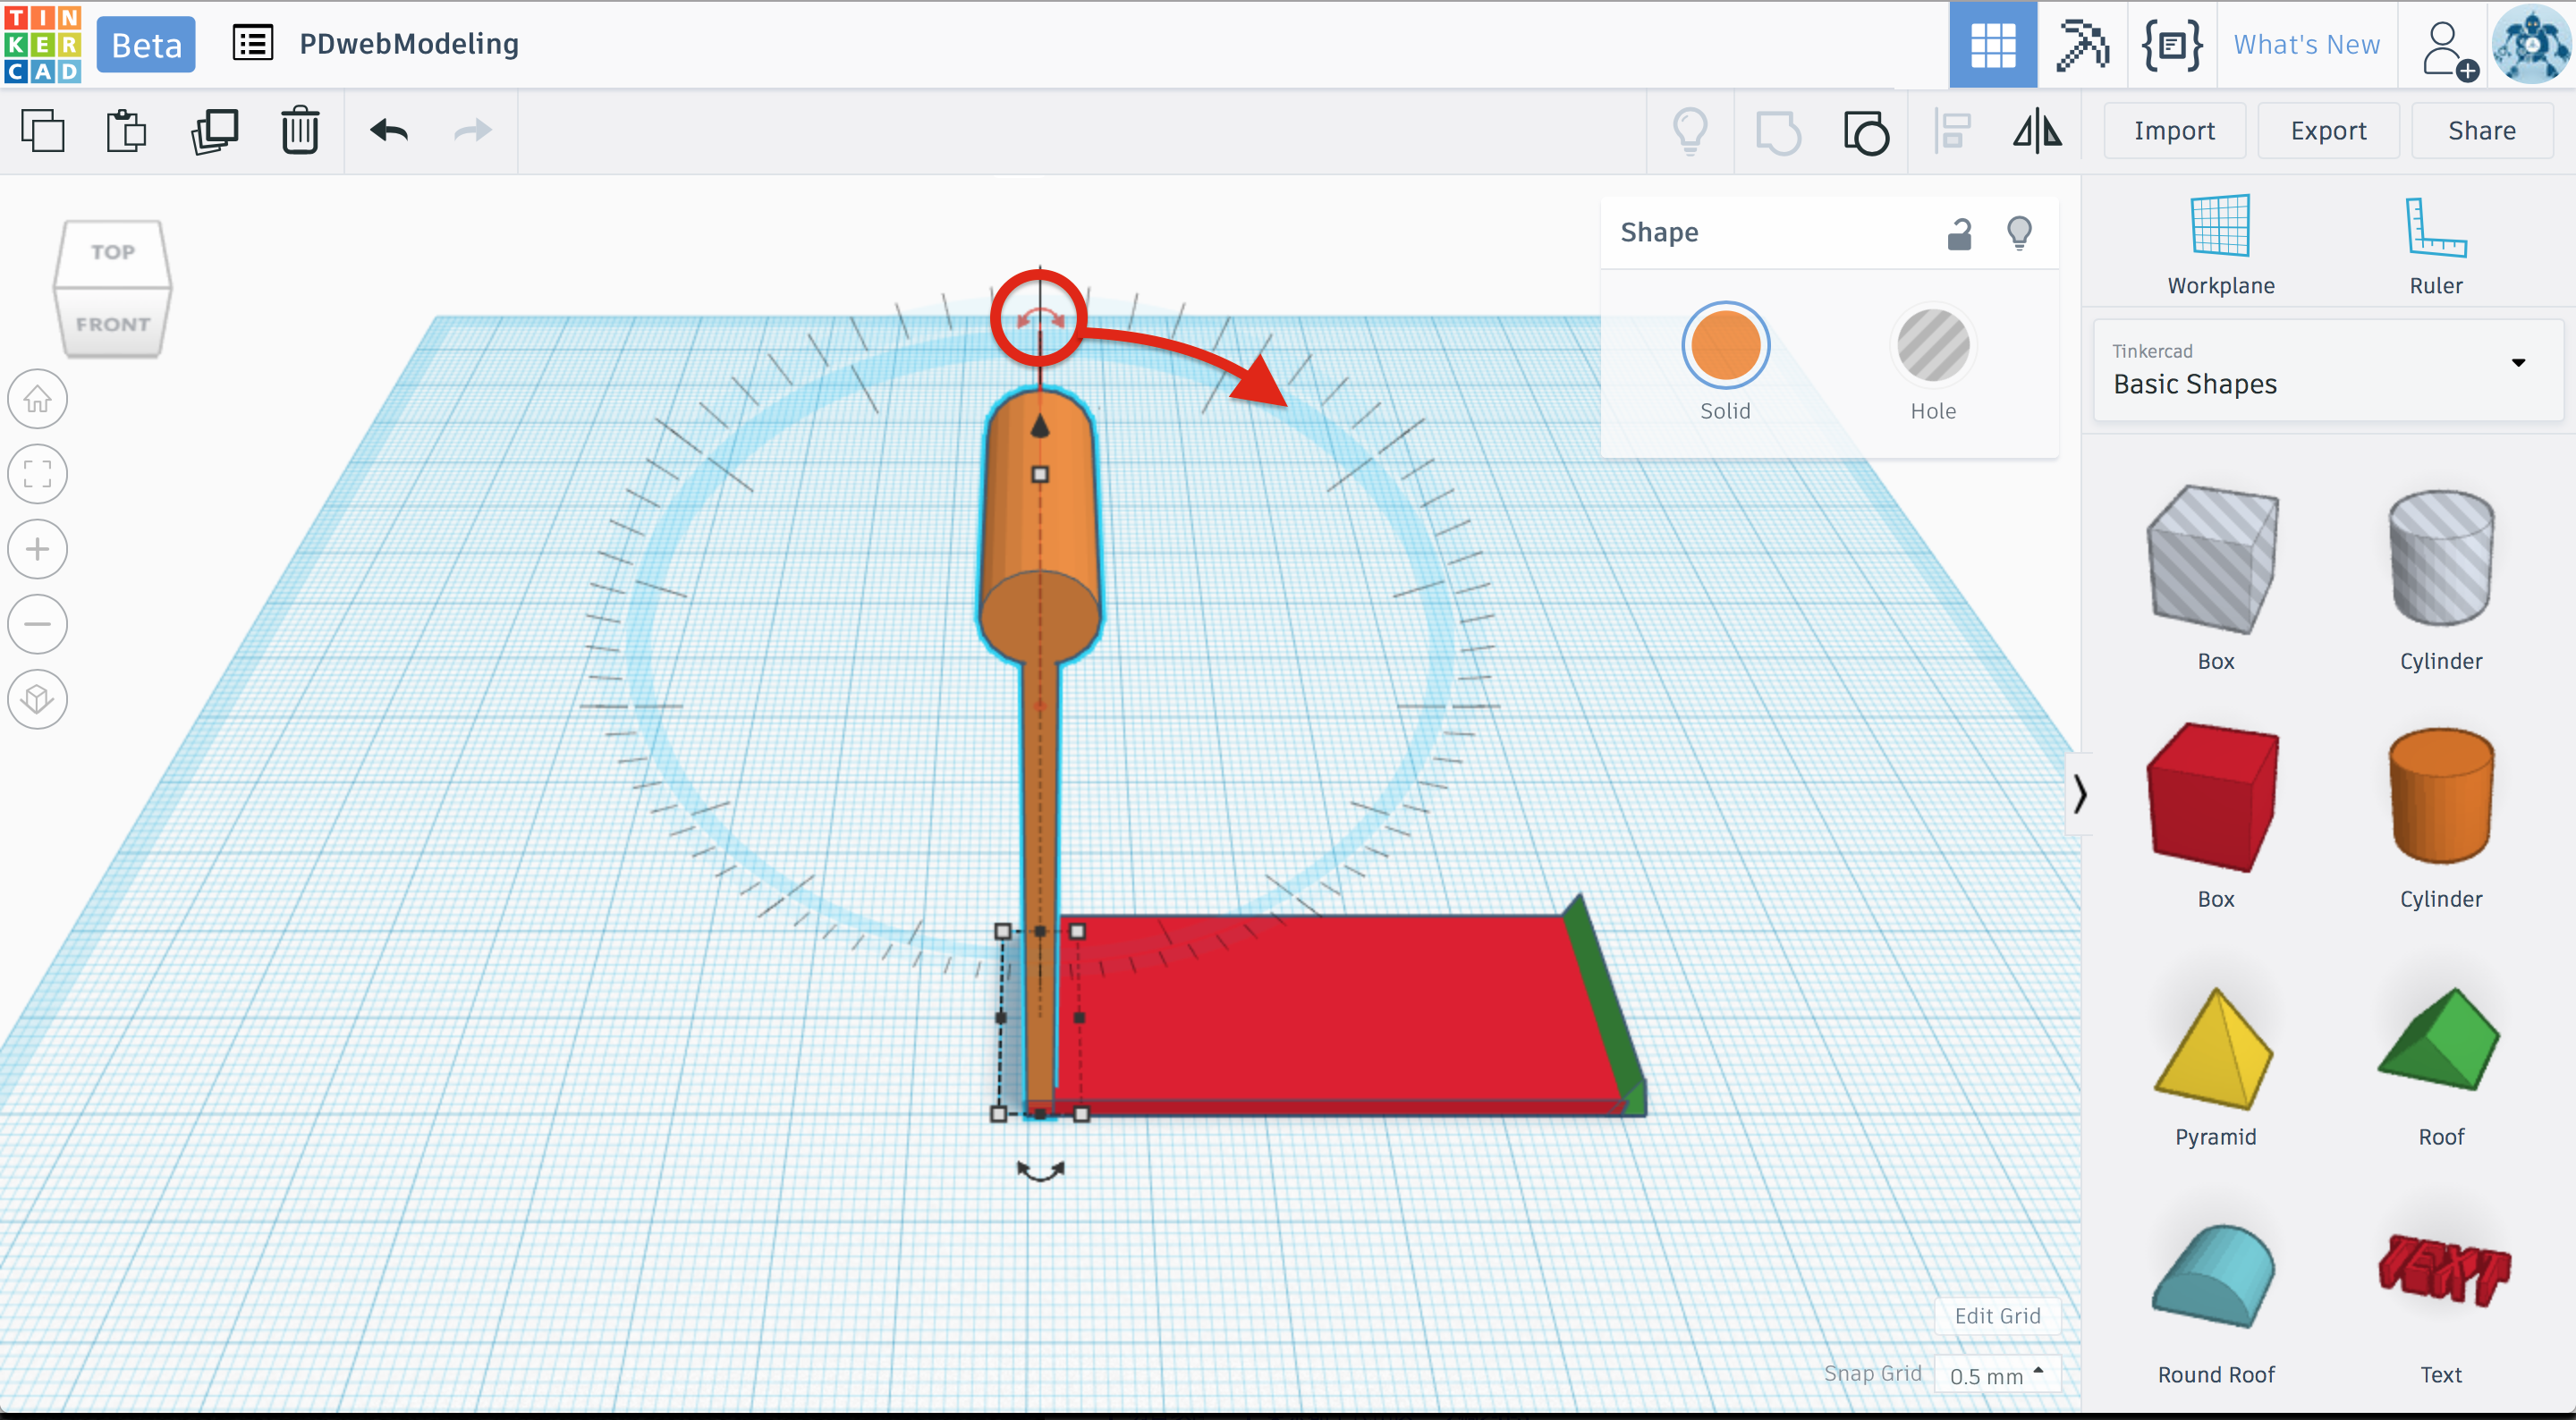Pick the red Box shape thumbnail
Image resolution: width=2576 pixels, height=1420 pixels.
click(x=2214, y=798)
